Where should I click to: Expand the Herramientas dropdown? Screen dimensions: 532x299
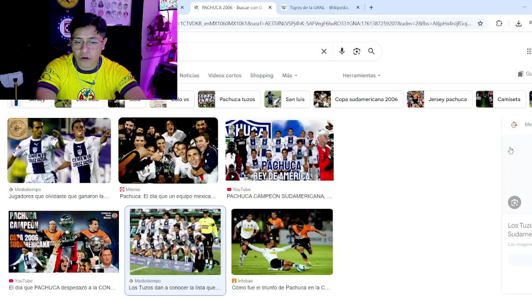(x=362, y=76)
